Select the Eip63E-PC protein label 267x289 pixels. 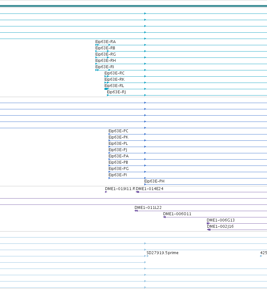pos(118,131)
